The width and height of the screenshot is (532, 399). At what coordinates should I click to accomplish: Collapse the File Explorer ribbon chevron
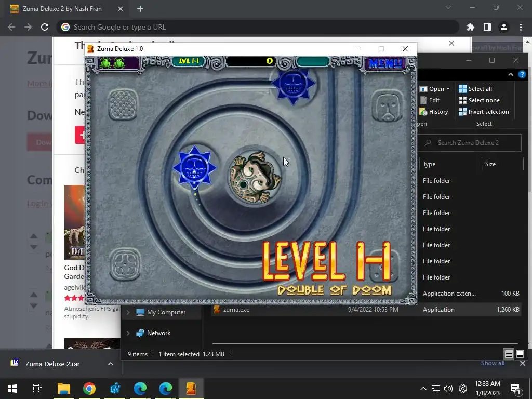tap(511, 75)
